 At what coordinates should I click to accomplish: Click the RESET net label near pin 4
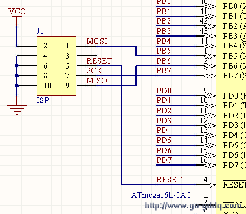169,180
